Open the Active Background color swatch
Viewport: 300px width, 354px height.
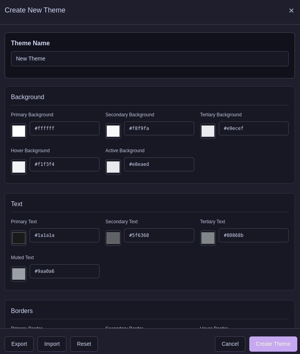113,167
